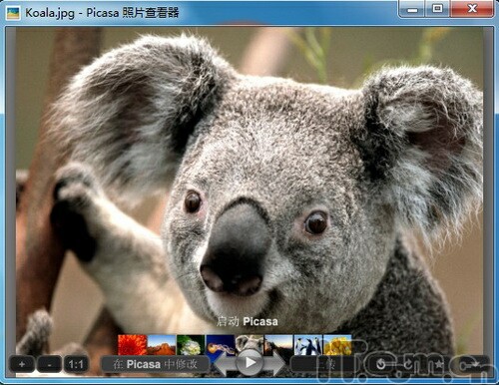Start the slideshow play button
Screen dimensions: 499x385
point(249,362)
